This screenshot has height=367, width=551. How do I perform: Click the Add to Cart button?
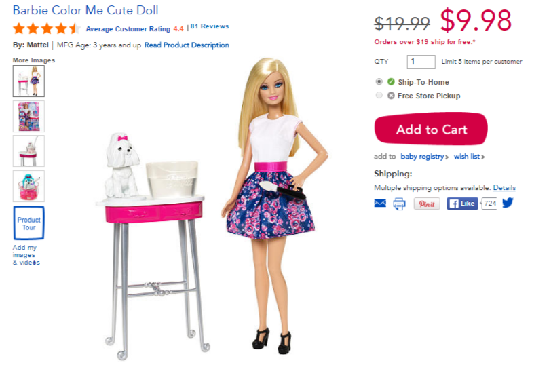pyautogui.click(x=431, y=129)
